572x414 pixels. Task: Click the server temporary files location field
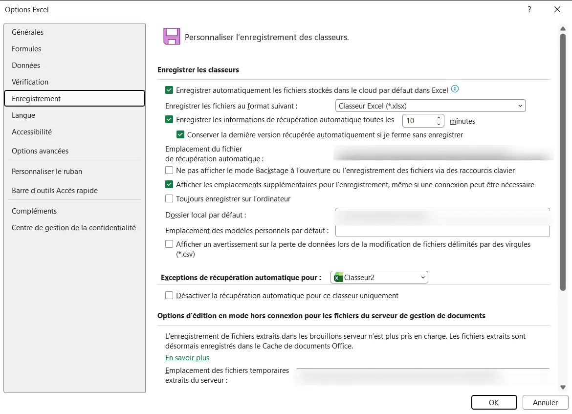click(422, 375)
